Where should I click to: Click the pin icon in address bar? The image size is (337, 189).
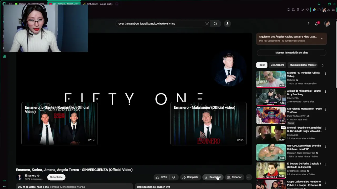pyautogui.click(x=289, y=10)
